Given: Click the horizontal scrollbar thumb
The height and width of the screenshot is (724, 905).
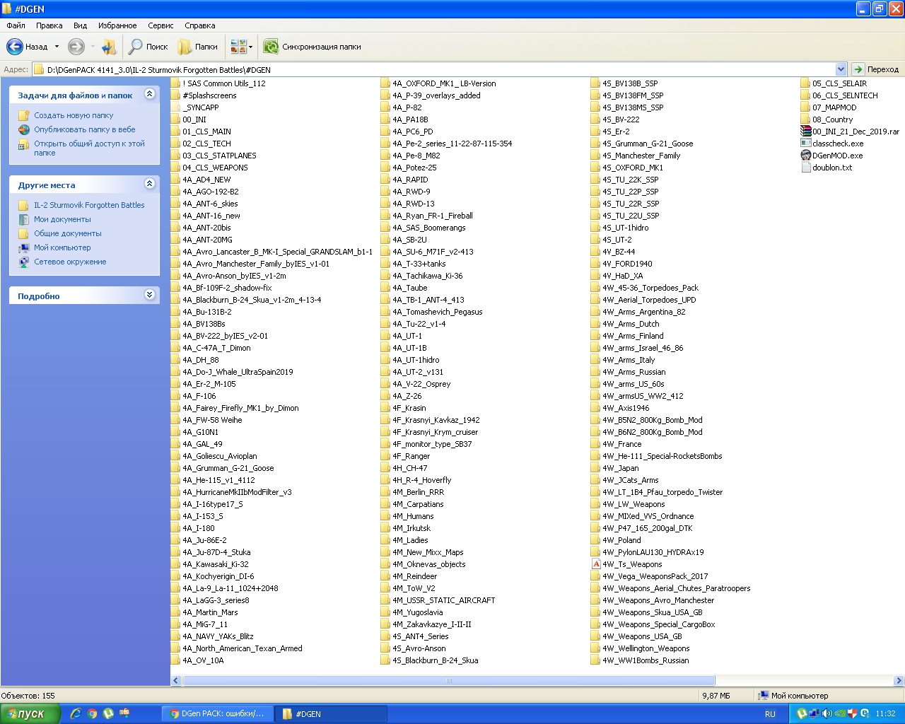Looking at the screenshot, I should 449,681.
